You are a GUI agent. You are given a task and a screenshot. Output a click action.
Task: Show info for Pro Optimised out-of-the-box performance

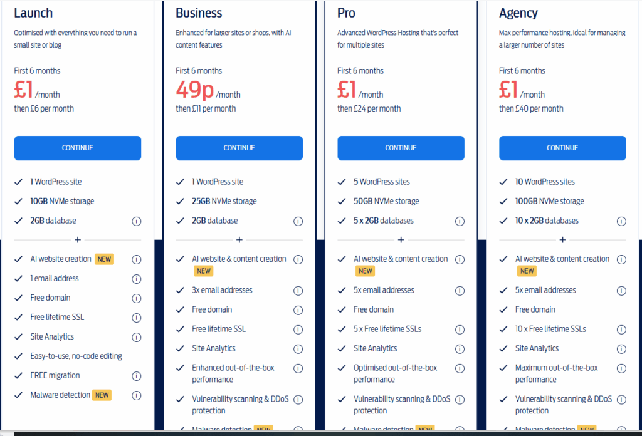pos(460,368)
